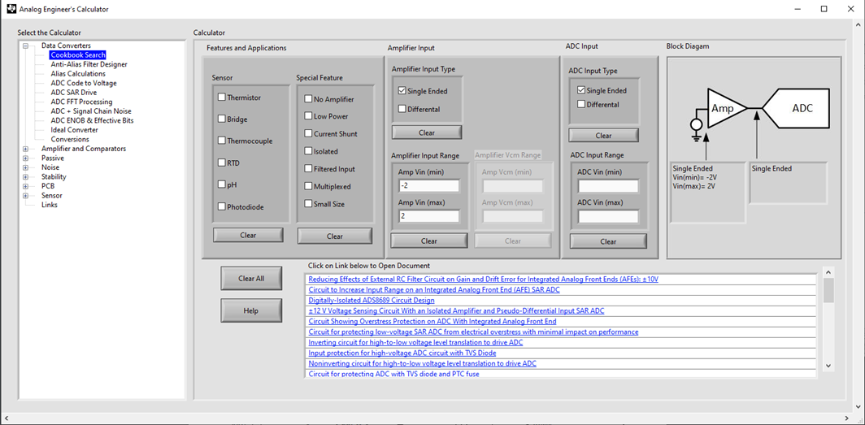Click the Clear All button

[251, 279]
